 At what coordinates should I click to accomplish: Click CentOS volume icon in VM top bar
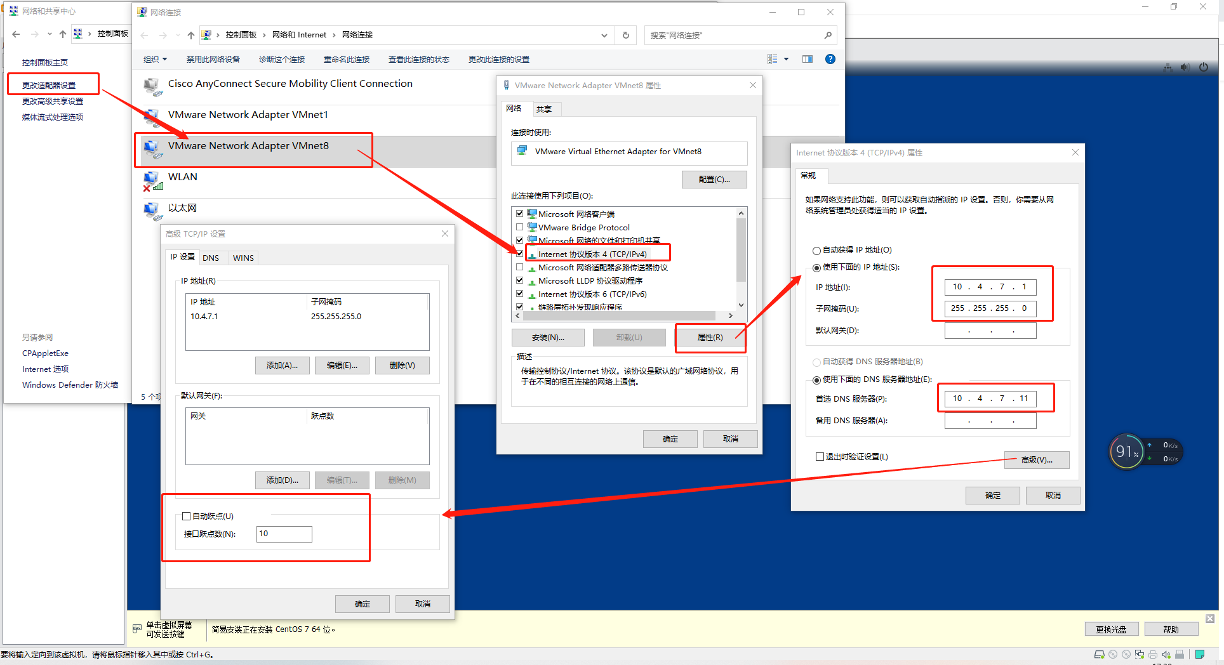[x=1185, y=67]
